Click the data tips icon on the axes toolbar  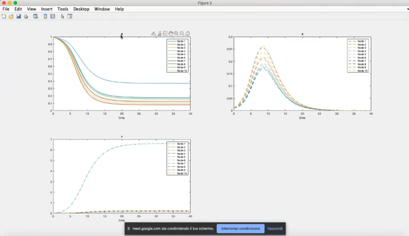point(165,34)
